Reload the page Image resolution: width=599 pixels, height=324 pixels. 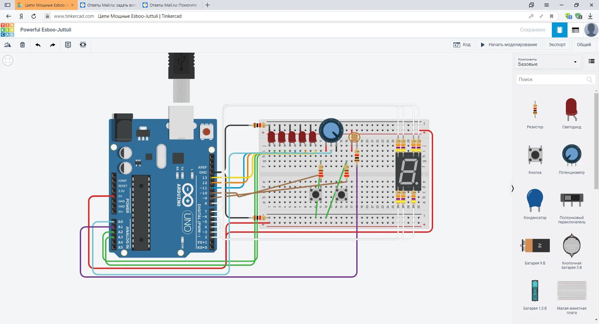point(34,16)
